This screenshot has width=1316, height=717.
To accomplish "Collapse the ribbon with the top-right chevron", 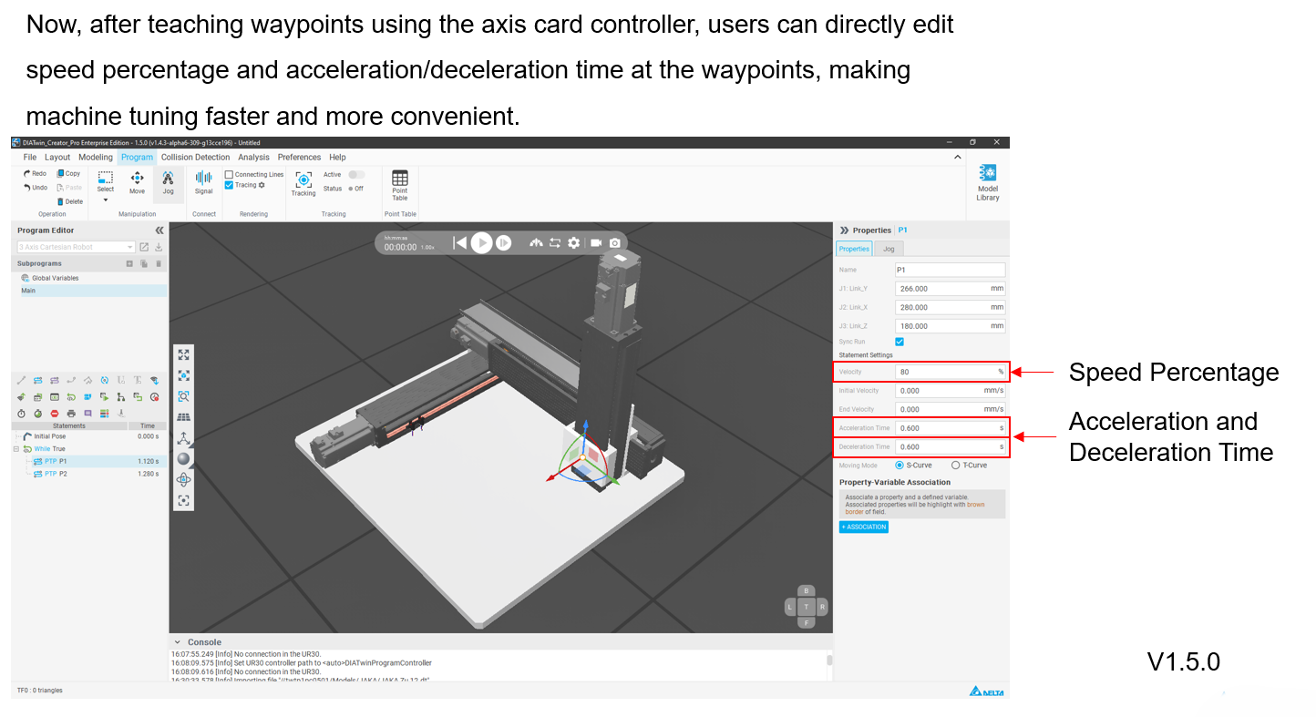I will point(957,158).
